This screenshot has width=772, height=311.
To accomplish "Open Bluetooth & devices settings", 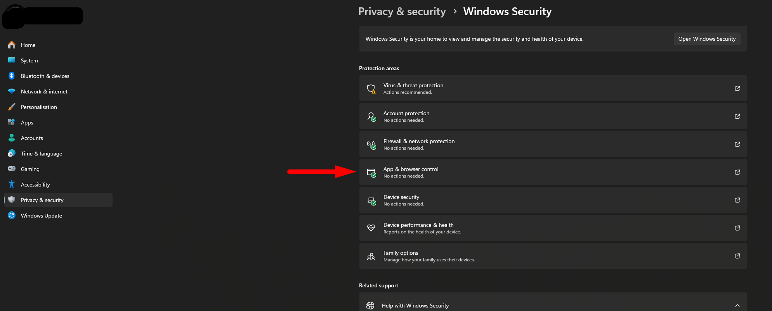I will coord(58,76).
